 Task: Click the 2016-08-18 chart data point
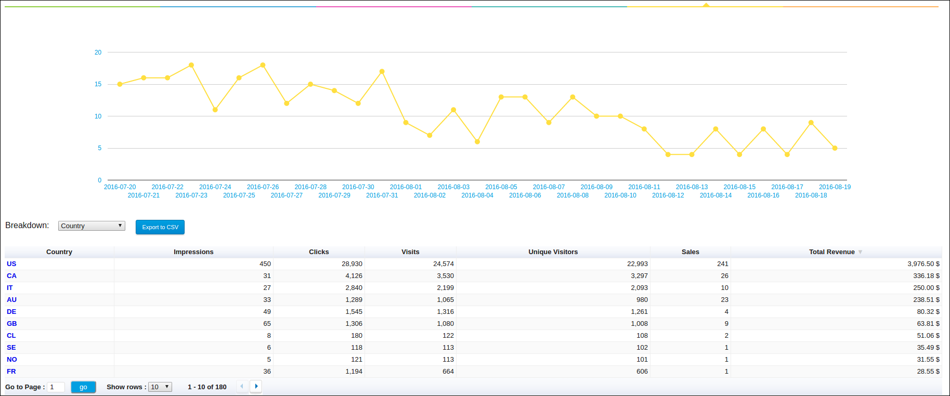click(x=811, y=123)
